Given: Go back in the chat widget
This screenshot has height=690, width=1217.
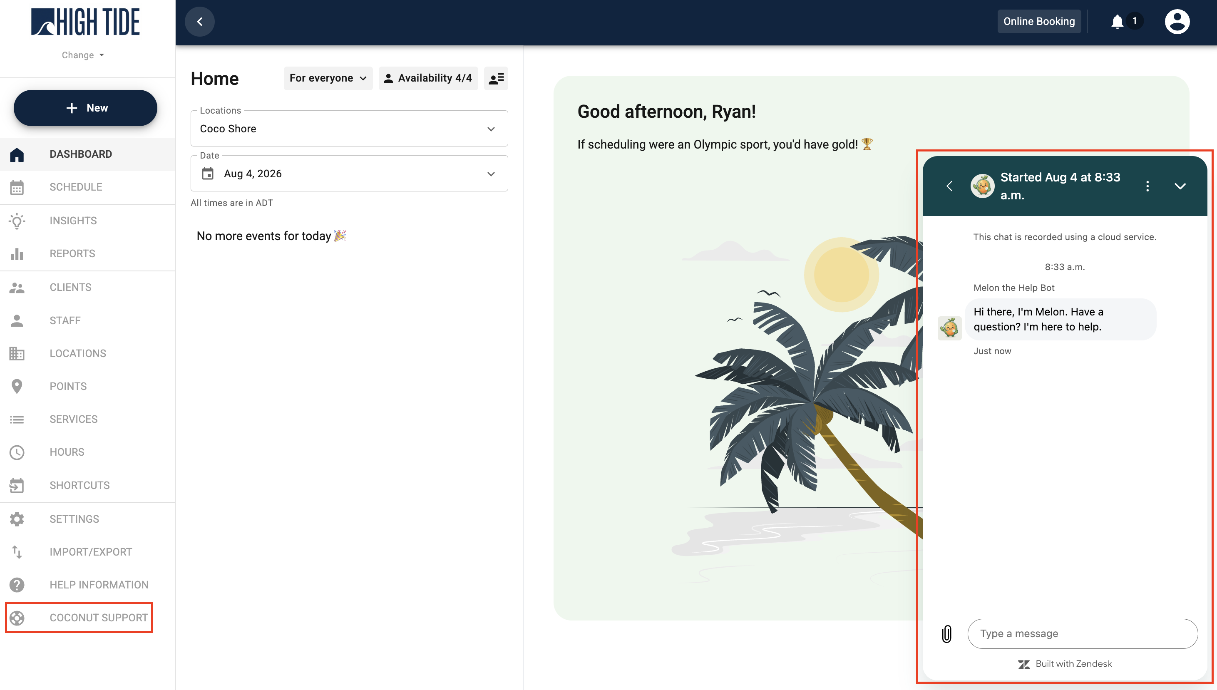Looking at the screenshot, I should click(949, 186).
